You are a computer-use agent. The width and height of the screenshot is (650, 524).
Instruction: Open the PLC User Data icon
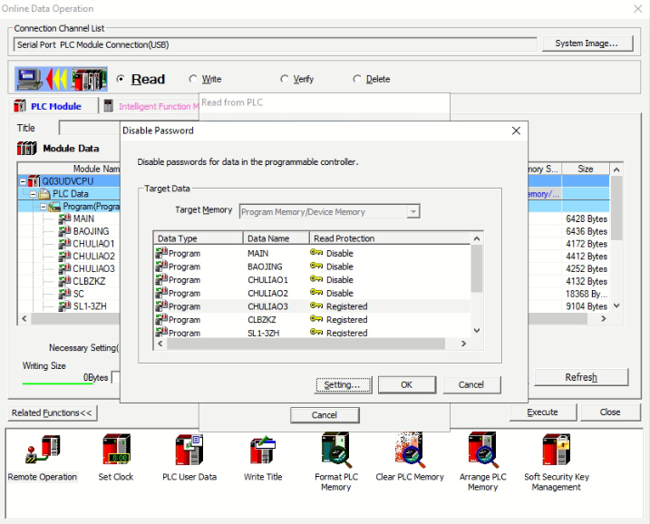pos(189,451)
